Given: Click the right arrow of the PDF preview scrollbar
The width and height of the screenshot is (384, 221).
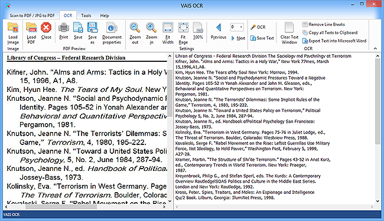Looking at the screenshot, I should pos(164,207).
